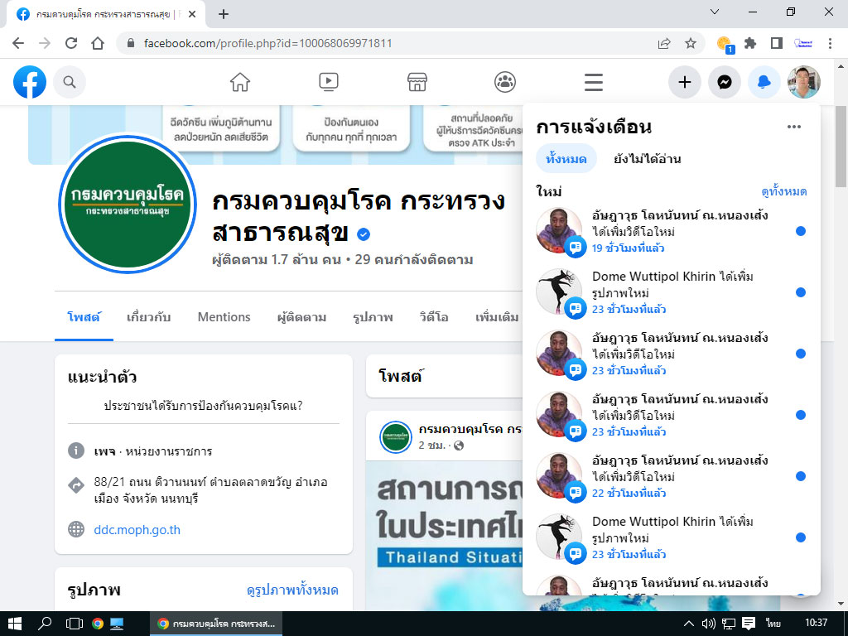Open the Facebook Watch video section
The height and width of the screenshot is (636, 848).
(x=328, y=82)
